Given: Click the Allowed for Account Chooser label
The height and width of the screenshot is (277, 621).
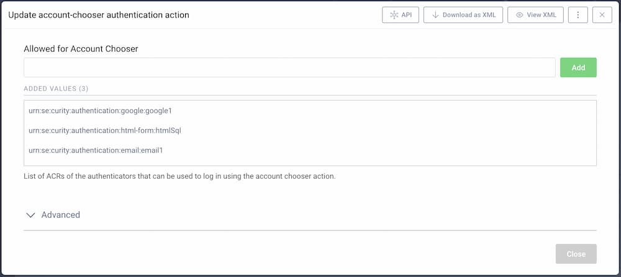Looking at the screenshot, I should (x=81, y=48).
